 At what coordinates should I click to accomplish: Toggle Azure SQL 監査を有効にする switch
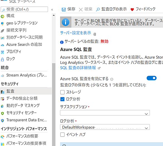(152, 78)
